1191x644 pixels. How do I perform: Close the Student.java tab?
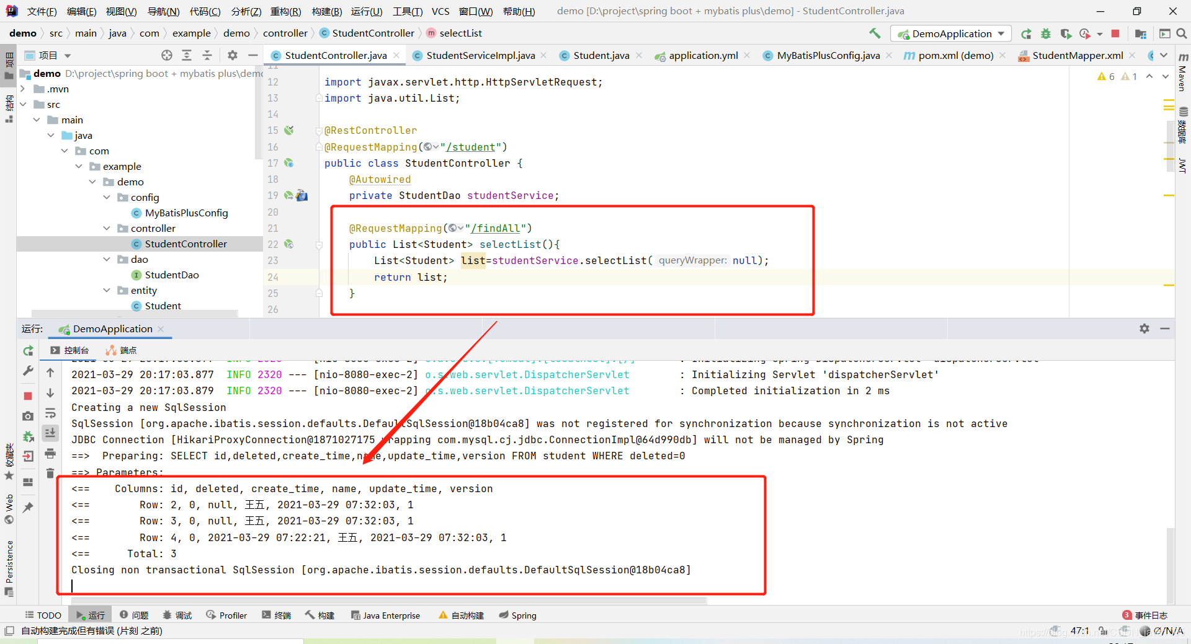tap(639, 55)
